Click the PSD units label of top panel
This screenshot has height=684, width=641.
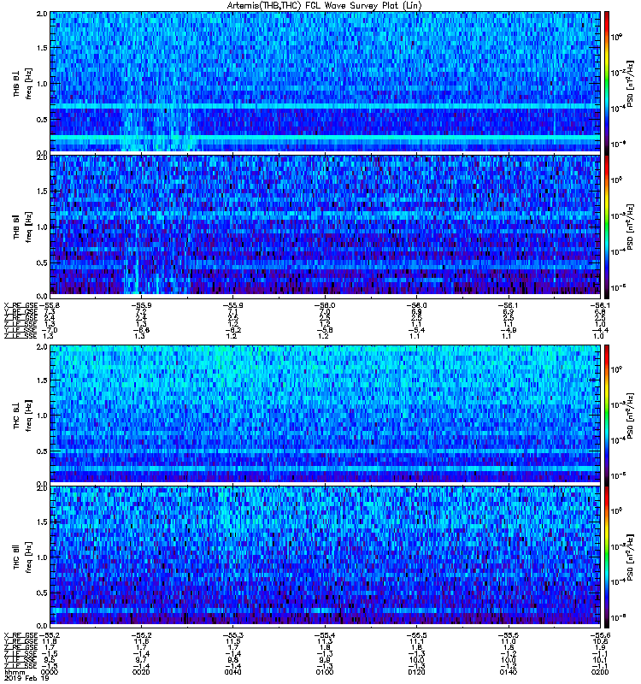(x=628, y=81)
